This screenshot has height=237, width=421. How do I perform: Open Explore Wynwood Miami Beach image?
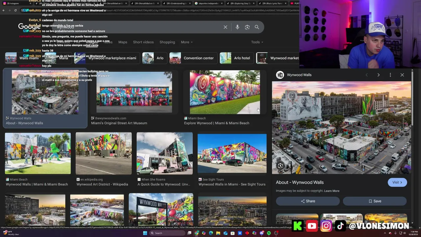(x=225, y=92)
